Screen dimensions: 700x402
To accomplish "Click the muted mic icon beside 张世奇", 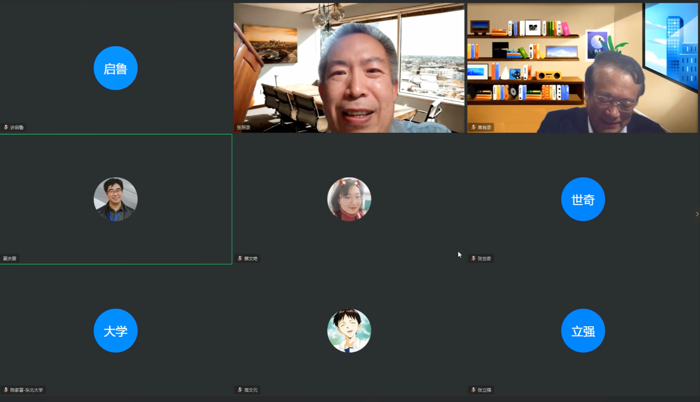I will coord(473,259).
